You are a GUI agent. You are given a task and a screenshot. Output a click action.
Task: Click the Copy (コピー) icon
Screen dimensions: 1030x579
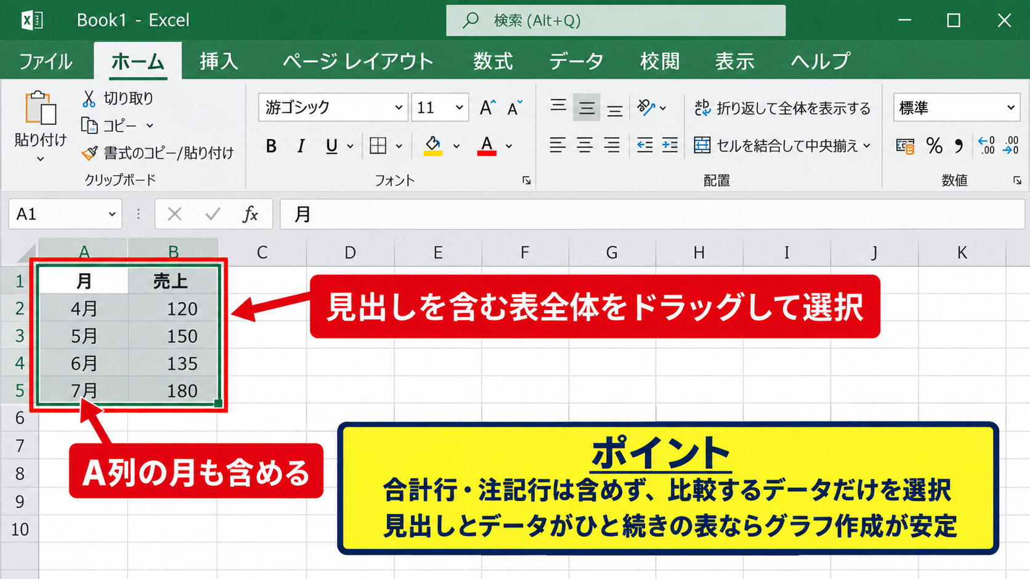[89, 126]
